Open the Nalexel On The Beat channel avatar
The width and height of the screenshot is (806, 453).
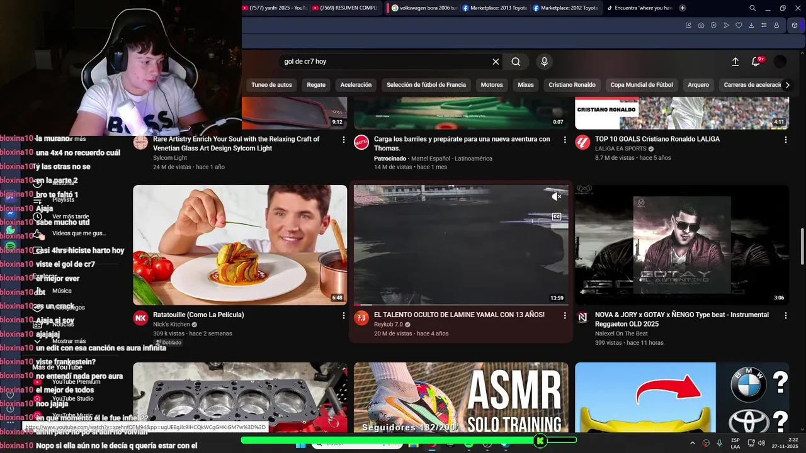(x=582, y=318)
